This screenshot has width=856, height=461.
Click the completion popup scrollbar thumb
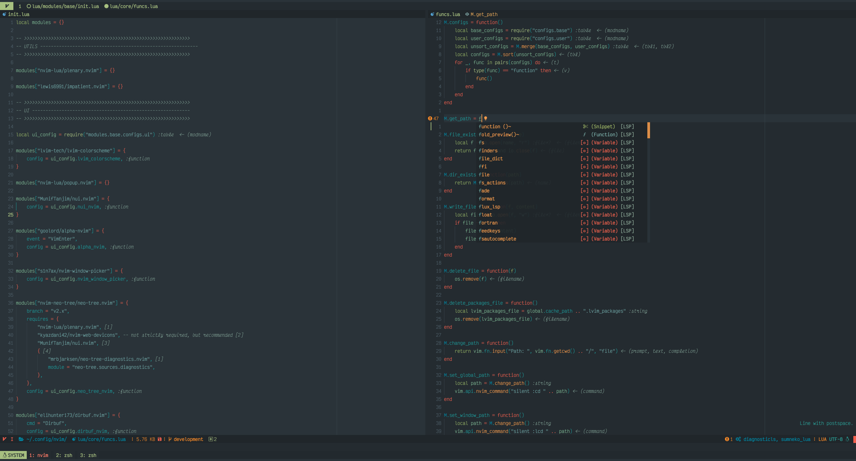click(649, 130)
